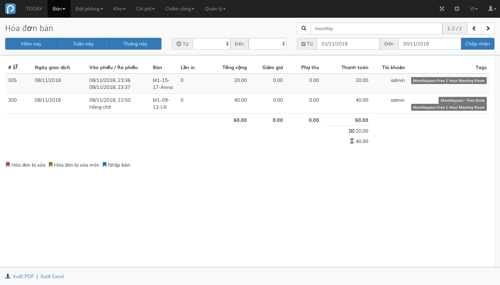Open the Quản lý menu
Image resolution: width=500 pixels, height=285 pixels.
[215, 9]
